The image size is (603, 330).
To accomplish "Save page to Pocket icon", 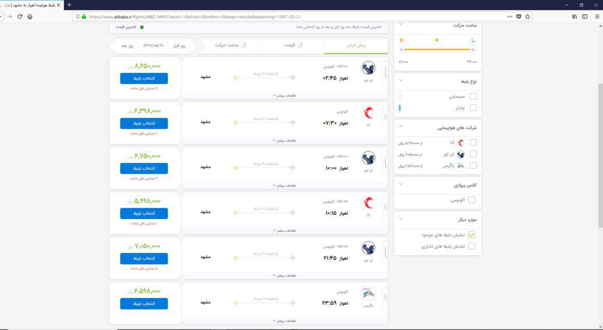I will [519, 16].
